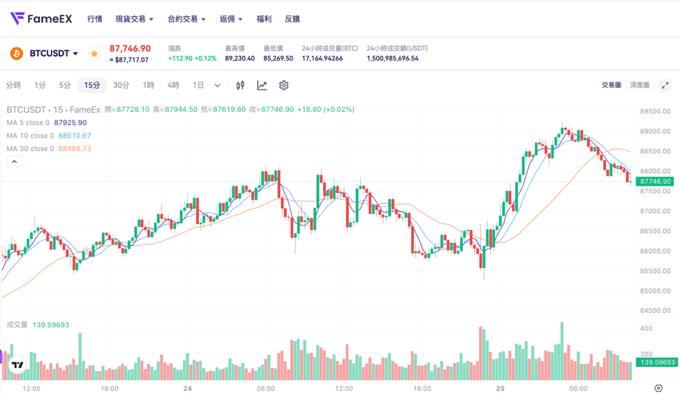Expand the 現貨交易 menu
Image resolution: width=680 pixels, height=394 pixels.
pyautogui.click(x=134, y=19)
